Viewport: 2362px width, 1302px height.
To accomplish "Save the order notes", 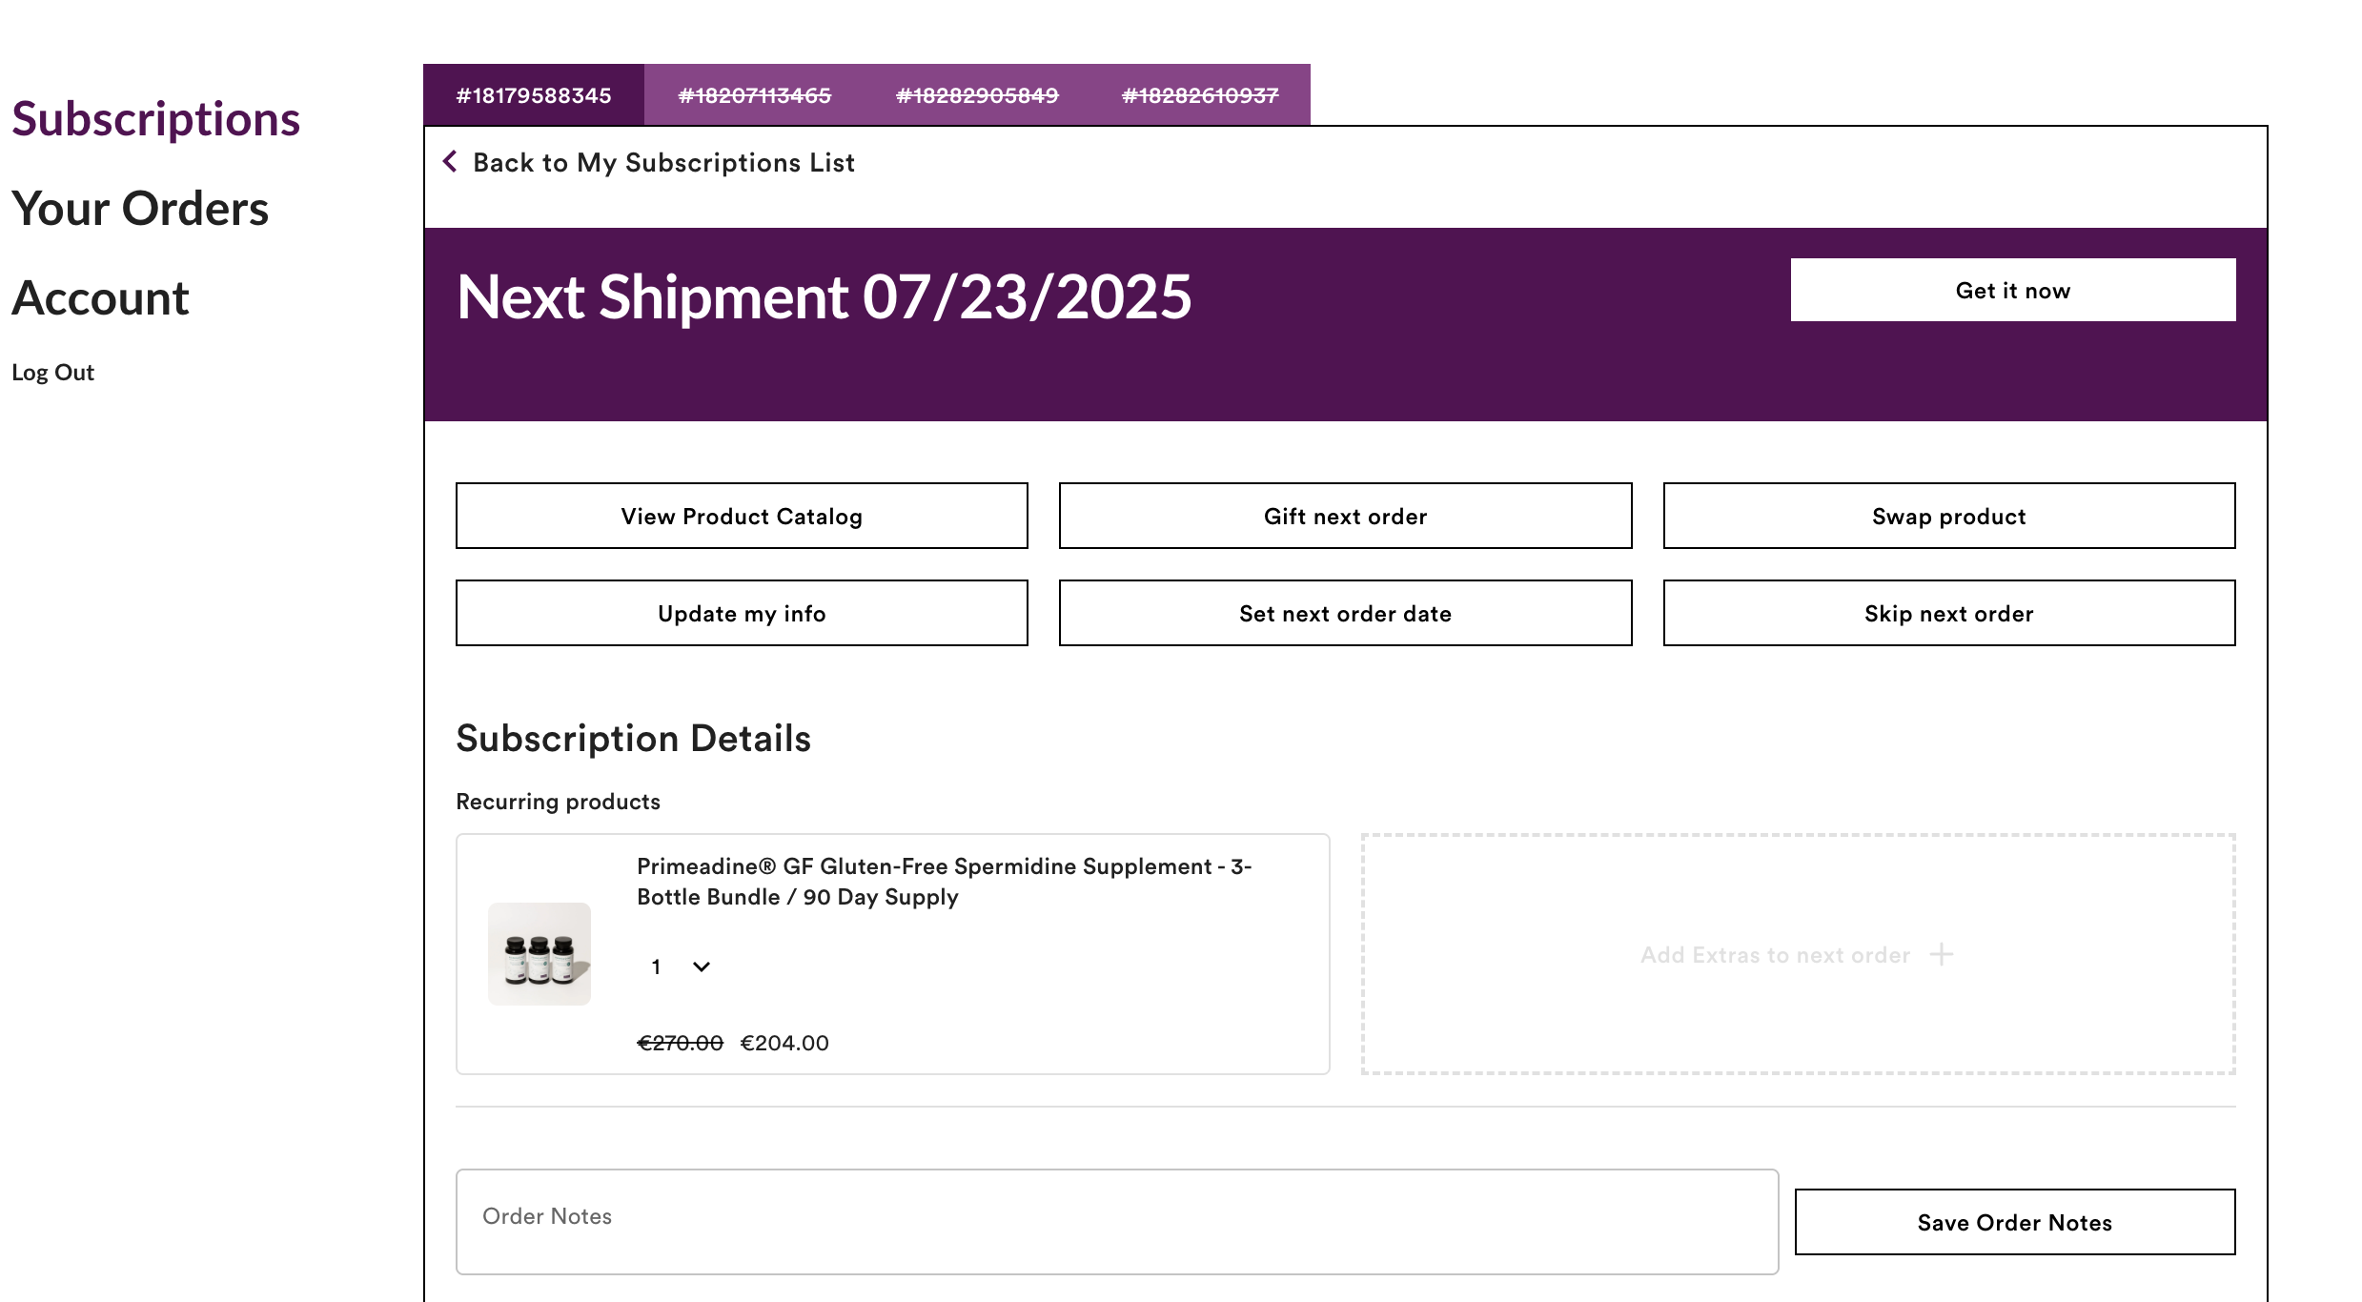I will [x=2014, y=1222].
